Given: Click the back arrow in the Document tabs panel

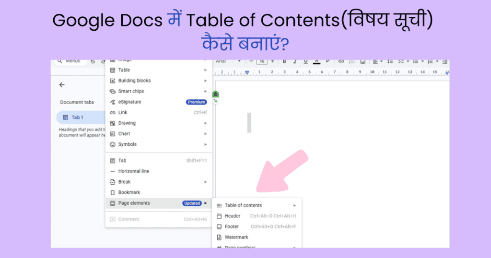Looking at the screenshot, I should tap(62, 85).
